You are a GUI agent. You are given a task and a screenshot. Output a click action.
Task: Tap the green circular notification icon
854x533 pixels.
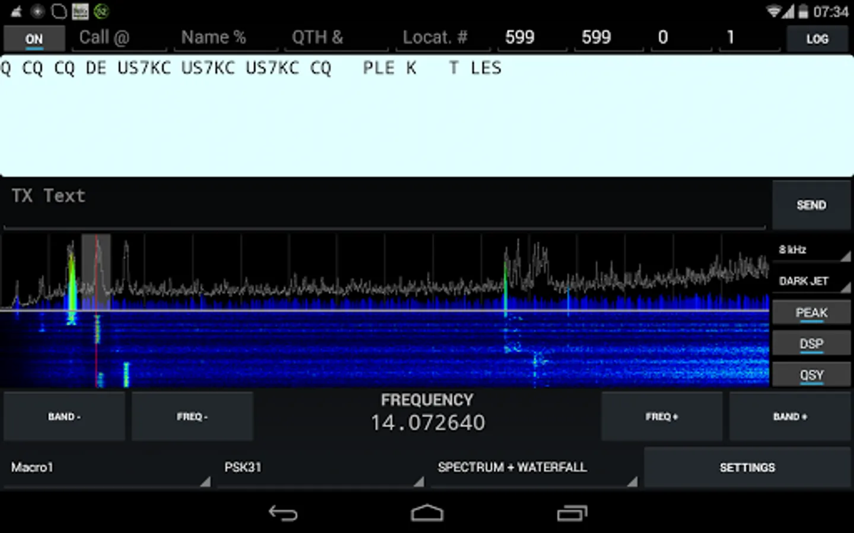101,11
